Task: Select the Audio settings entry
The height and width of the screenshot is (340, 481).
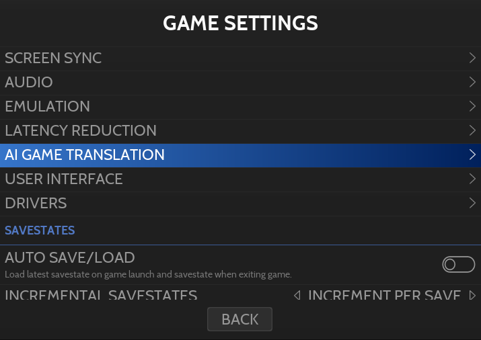Action: pos(29,82)
